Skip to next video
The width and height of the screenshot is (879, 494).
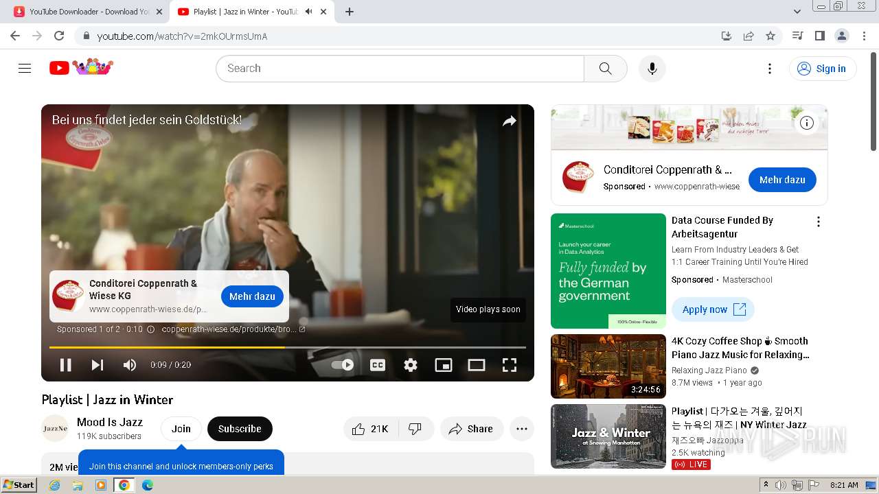[98, 365]
